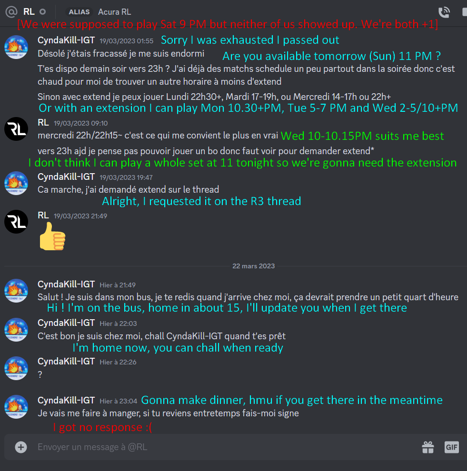Image resolution: width=467 pixels, height=471 pixels.
Task: Click the ALIAS badge in header
Action: click(x=79, y=12)
